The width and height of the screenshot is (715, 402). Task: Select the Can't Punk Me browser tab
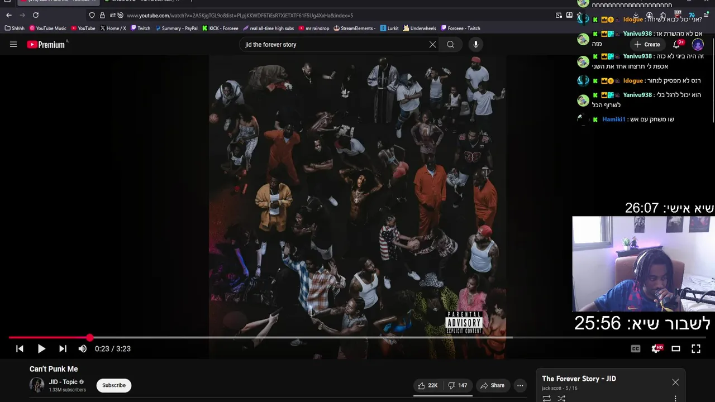point(59,2)
